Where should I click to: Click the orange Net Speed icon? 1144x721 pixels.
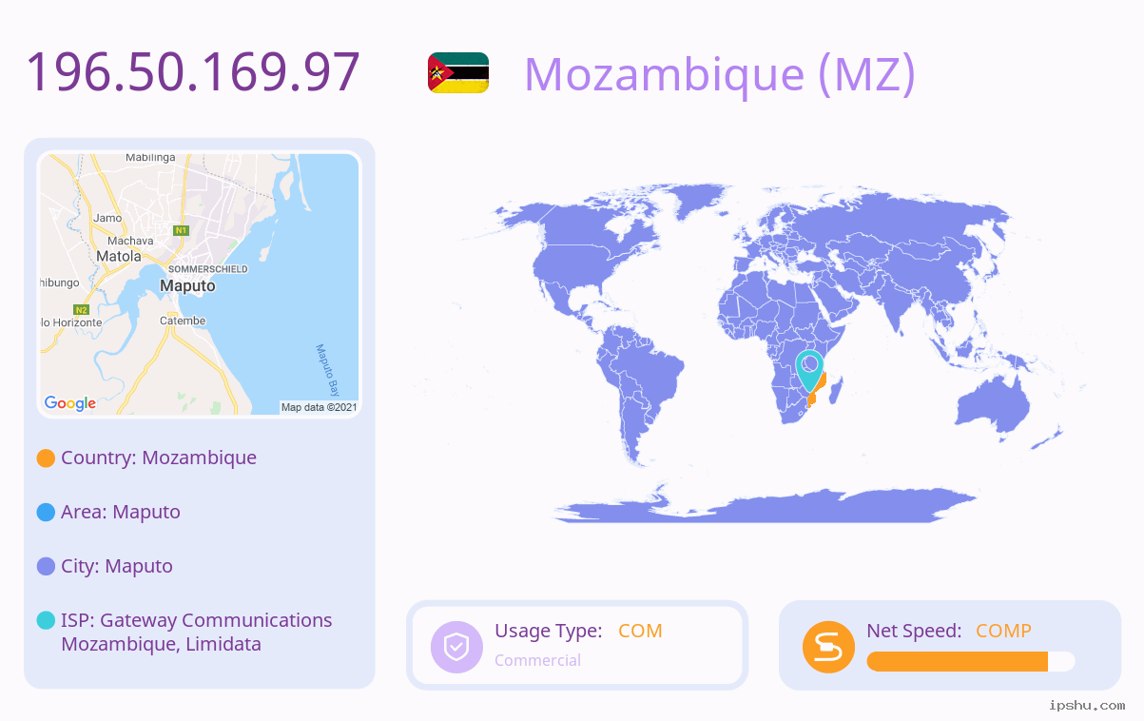(828, 647)
